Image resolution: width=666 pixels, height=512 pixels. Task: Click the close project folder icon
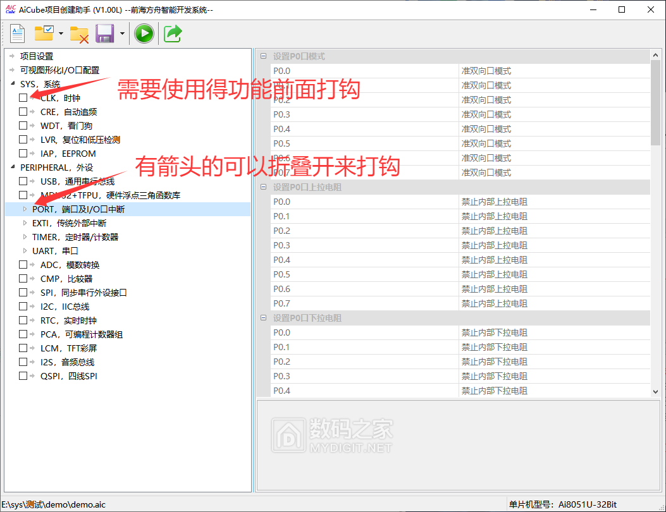click(x=79, y=34)
